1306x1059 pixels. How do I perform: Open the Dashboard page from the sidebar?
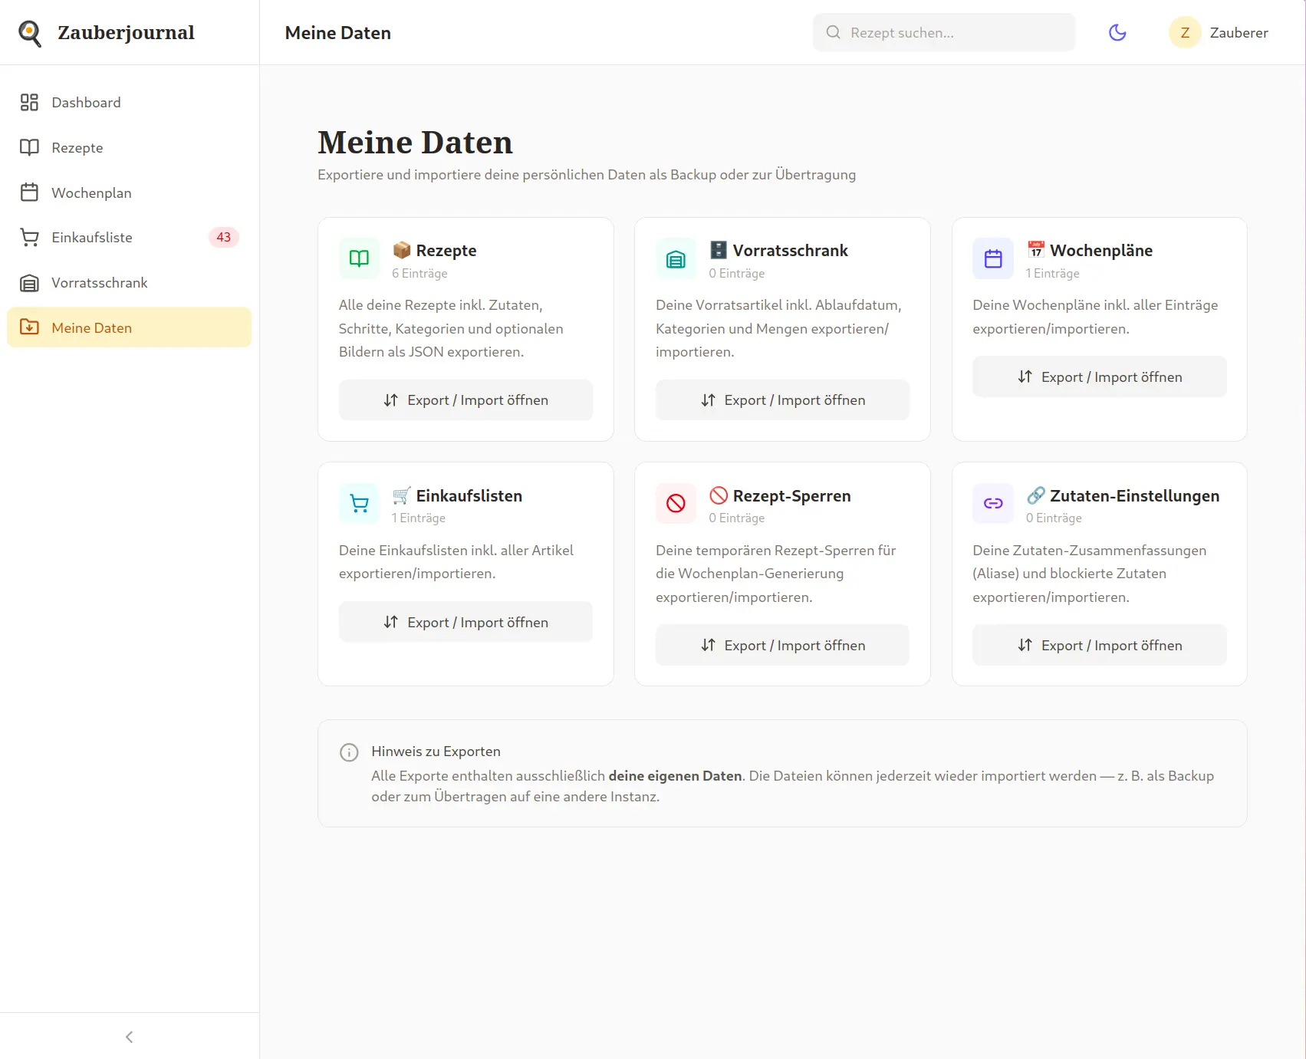click(x=86, y=103)
